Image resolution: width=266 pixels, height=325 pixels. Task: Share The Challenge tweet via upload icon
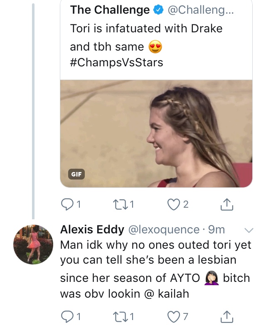[x=227, y=205]
